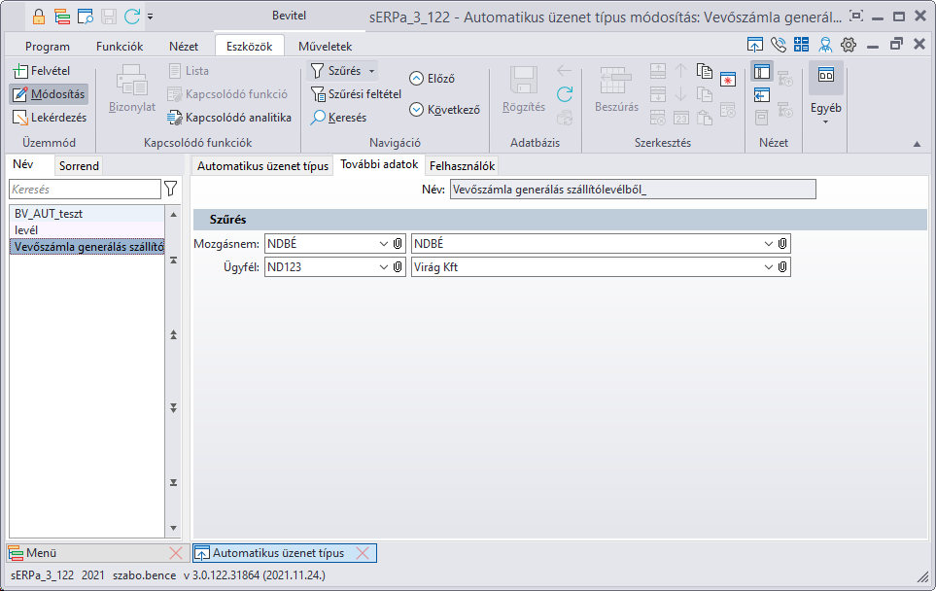Expand the Egyéb dropdown in ribbon
This screenshot has width=936, height=591.
[x=825, y=122]
